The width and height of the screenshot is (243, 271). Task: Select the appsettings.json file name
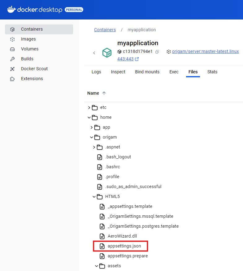point(124,246)
